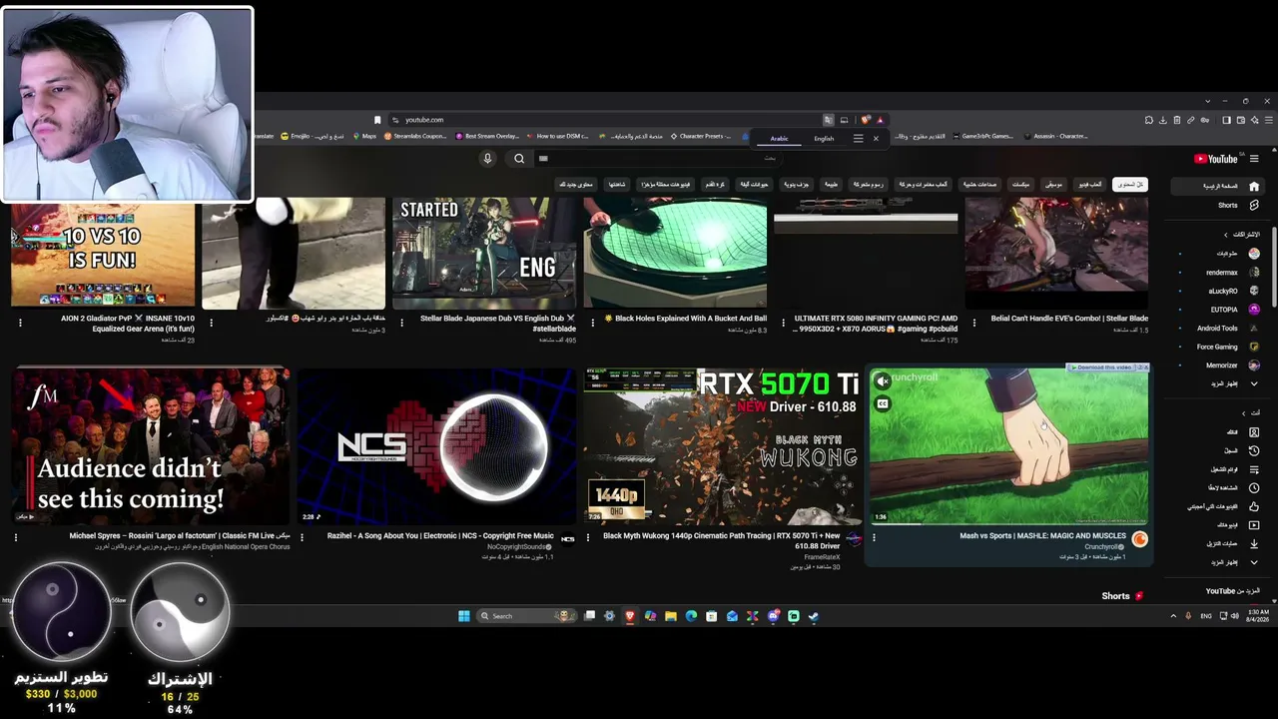Screen dimensions: 1278x719
Task: Show hidden system tray icons
Action: (1173, 616)
